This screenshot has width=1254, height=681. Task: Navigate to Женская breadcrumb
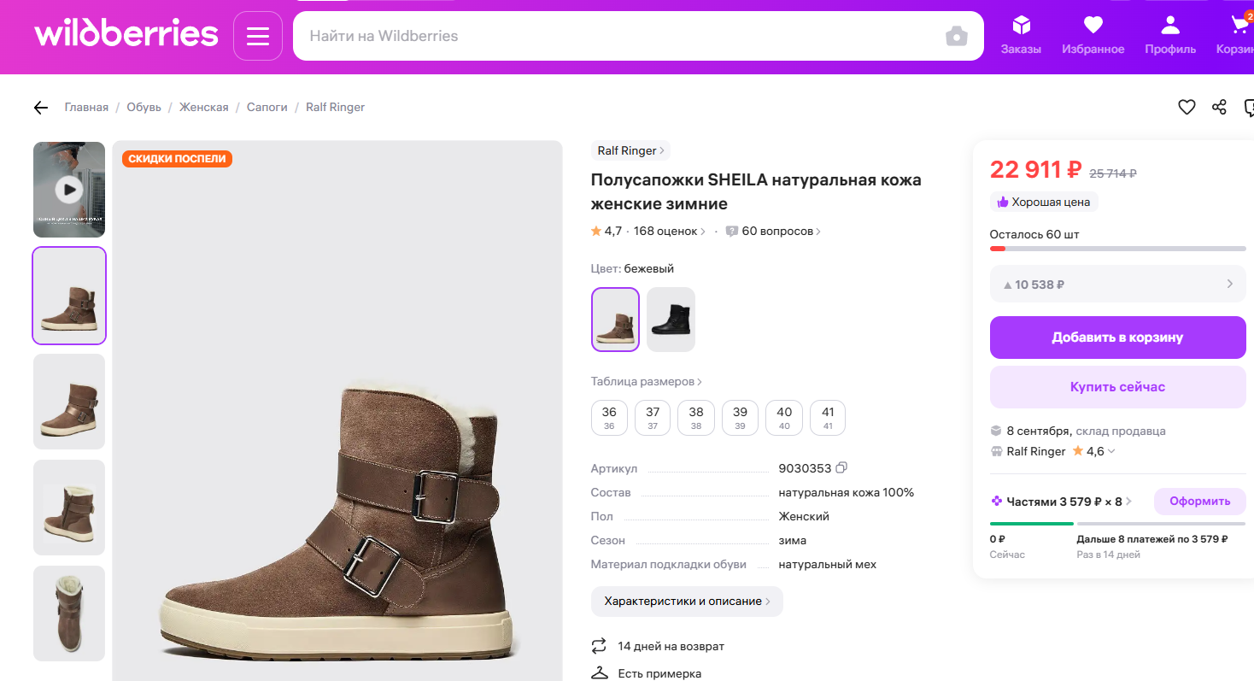[203, 108]
